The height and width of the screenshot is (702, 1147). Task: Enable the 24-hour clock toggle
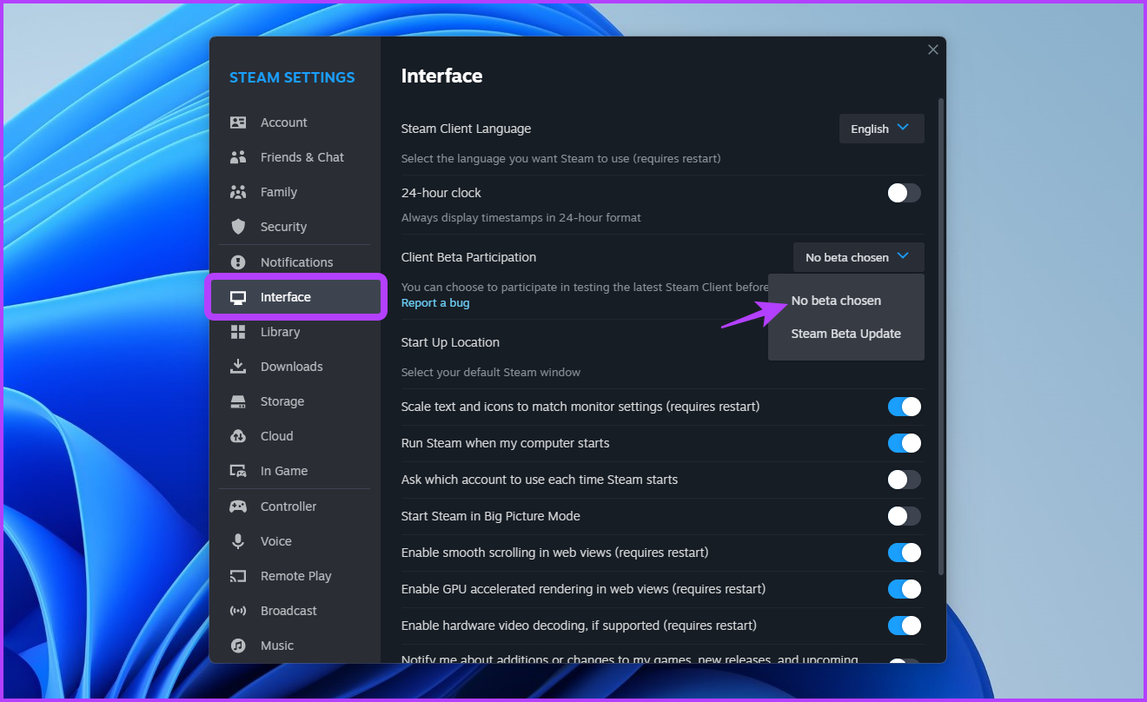tap(904, 193)
